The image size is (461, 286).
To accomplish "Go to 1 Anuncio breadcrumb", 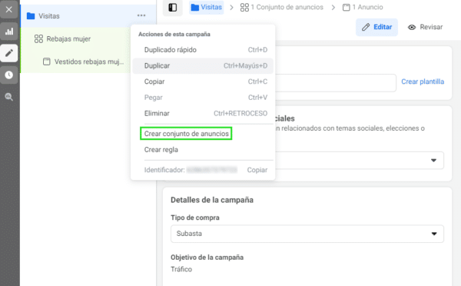I will pos(363,7).
